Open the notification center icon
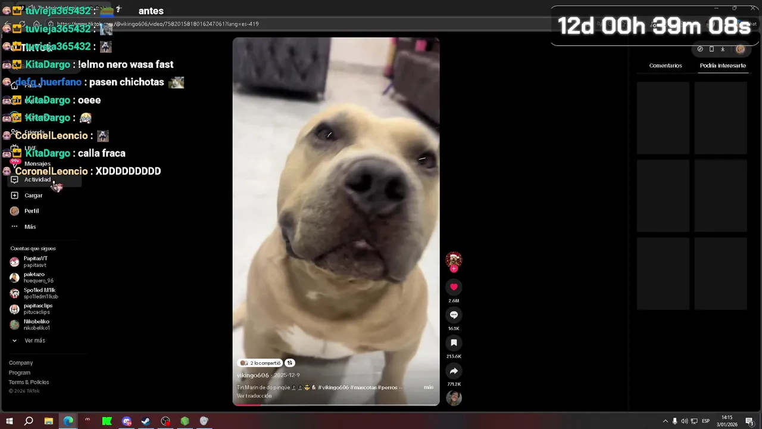This screenshot has height=429, width=762. pos(749,421)
